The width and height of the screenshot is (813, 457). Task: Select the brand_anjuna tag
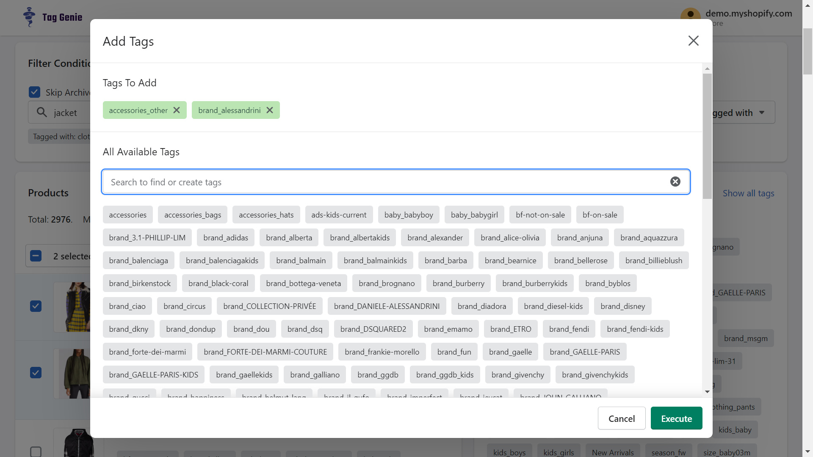click(x=580, y=237)
